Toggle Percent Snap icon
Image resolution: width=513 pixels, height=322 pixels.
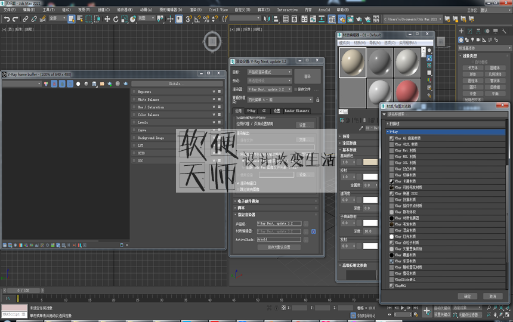pos(206,19)
